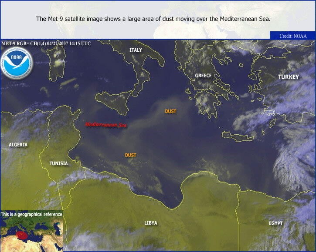The image size is (316, 252).
Task: Select the ITALY country label
Action: tap(136, 50)
